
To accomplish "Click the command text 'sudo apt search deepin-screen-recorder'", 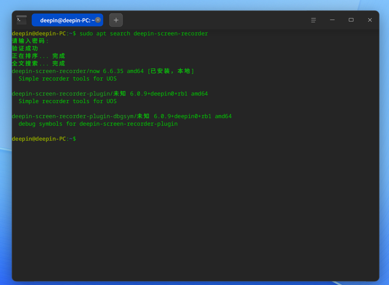I will tap(144, 34).
